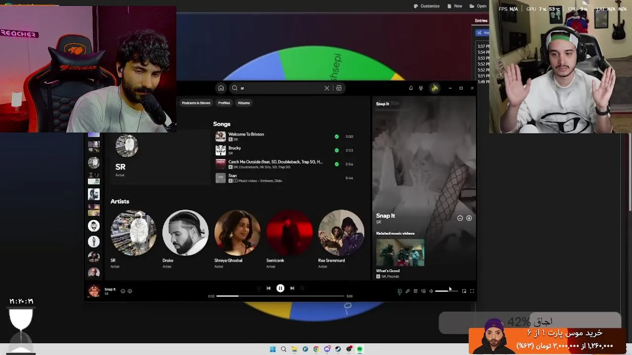This screenshot has height=355, width=632.
Task: Select the Entries tab in background window
Action: pyautogui.click(x=481, y=21)
